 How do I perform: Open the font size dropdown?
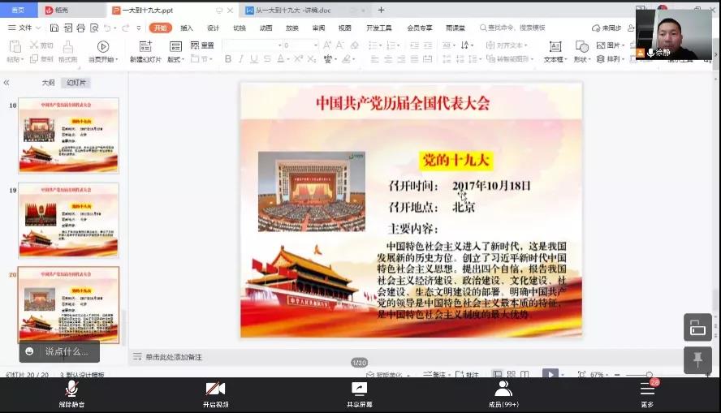(x=315, y=45)
